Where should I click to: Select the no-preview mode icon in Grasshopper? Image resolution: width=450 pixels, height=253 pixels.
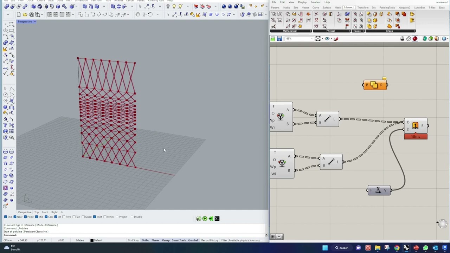click(x=402, y=39)
